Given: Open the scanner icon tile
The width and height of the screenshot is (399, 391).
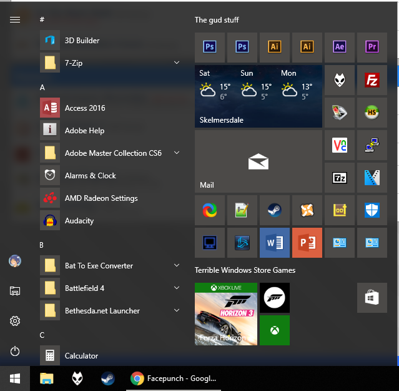Looking at the screenshot, I should (x=340, y=113).
